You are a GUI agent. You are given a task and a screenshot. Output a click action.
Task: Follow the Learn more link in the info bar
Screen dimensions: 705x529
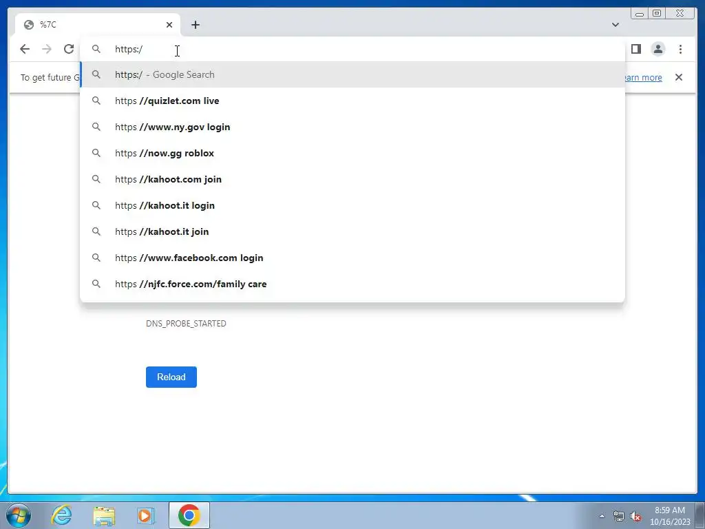644,77
